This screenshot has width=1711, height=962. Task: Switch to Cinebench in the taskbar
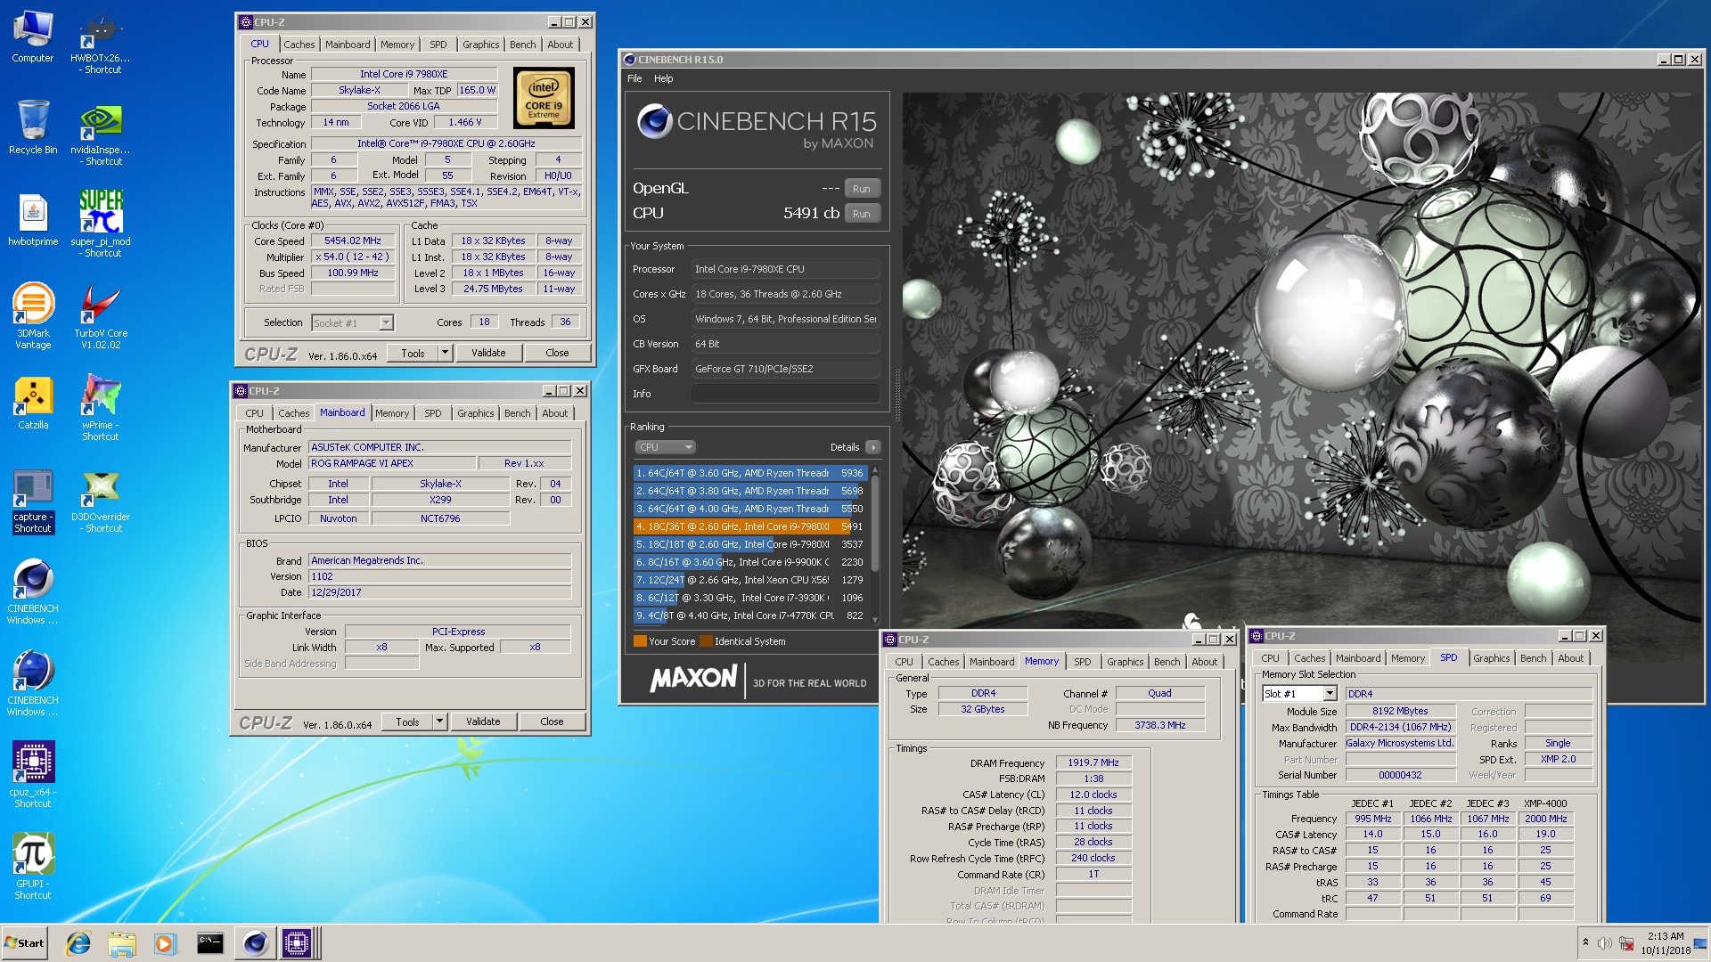(255, 943)
